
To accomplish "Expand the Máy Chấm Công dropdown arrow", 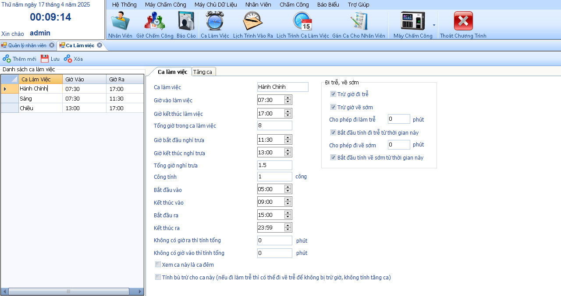I will 434,25.
